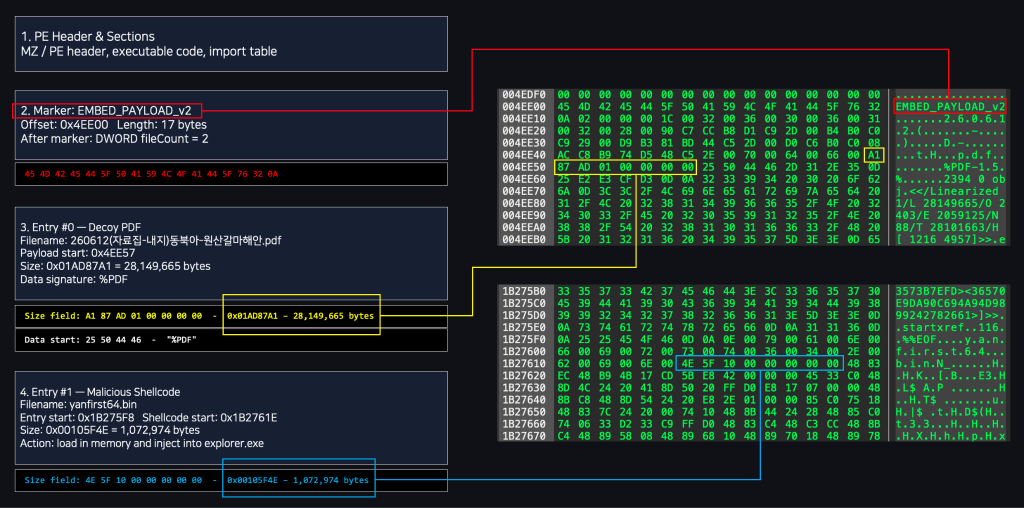This screenshot has height=508, width=1024.
Task: Select '88/T 28101663/H' ASCII text
Action: (947, 227)
